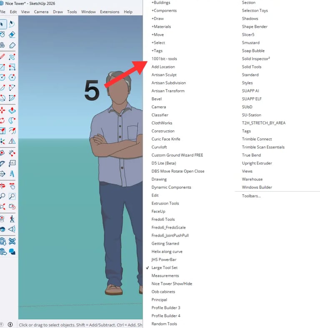Click the Select arrow tool
The width and height of the screenshot is (320, 328).
[2, 24]
